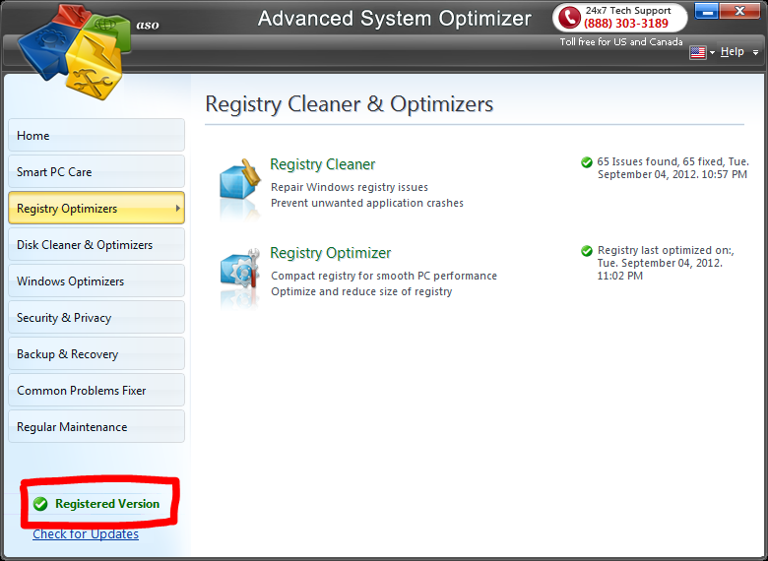The image size is (768, 561).
Task: Open Smart PC Care section
Action: click(96, 171)
